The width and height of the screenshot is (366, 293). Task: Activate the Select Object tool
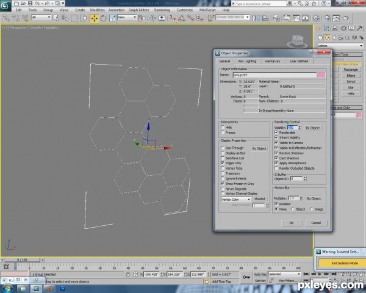click(x=56, y=18)
